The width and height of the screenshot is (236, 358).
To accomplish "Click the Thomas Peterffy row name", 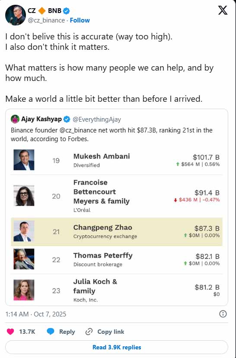I will [x=103, y=255].
